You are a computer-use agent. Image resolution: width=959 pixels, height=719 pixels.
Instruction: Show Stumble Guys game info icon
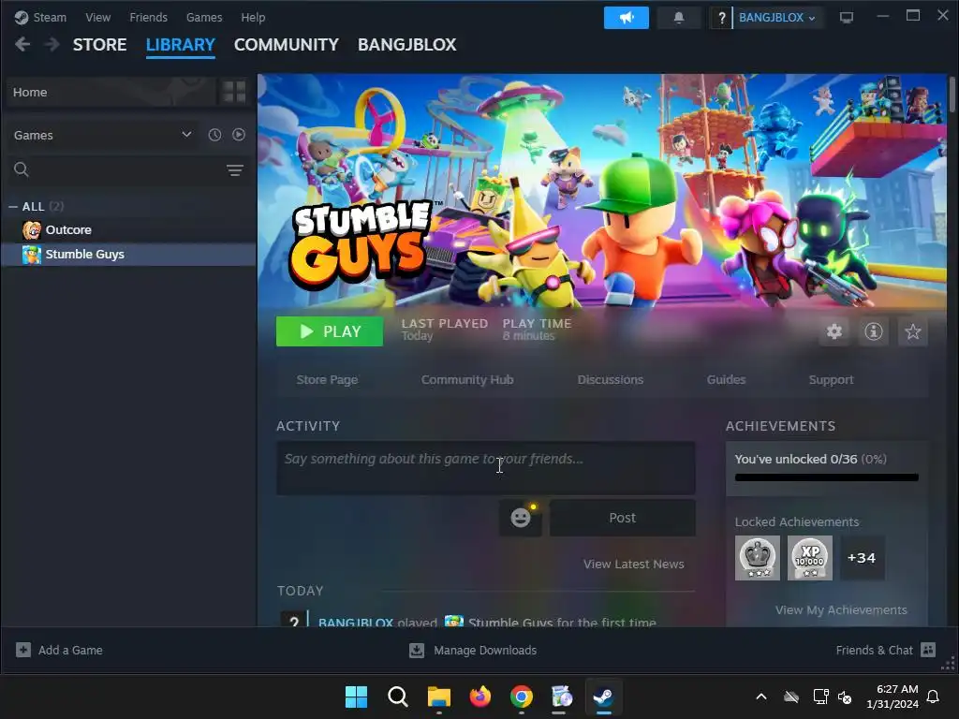click(x=874, y=331)
